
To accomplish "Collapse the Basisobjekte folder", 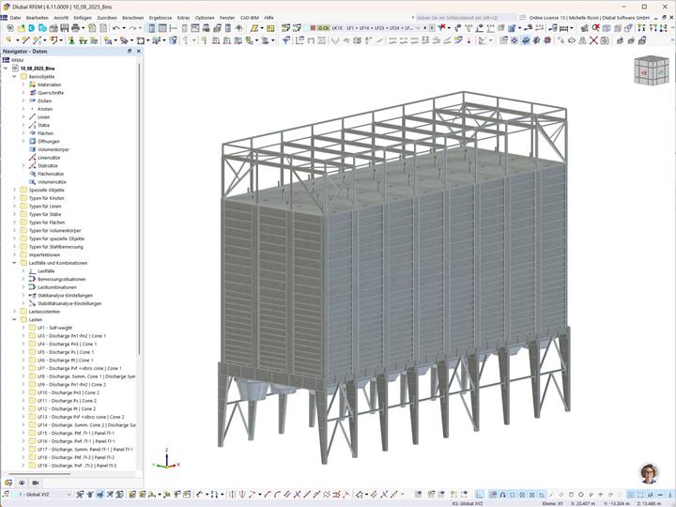I will [14, 76].
